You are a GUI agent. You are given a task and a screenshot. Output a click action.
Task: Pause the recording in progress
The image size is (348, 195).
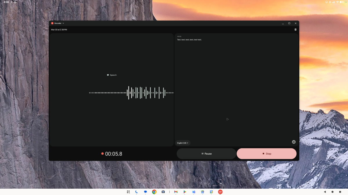pos(206,153)
